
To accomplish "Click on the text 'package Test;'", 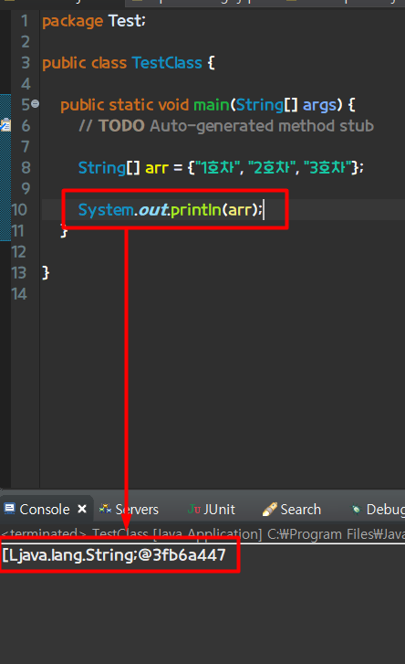I will 94,21.
